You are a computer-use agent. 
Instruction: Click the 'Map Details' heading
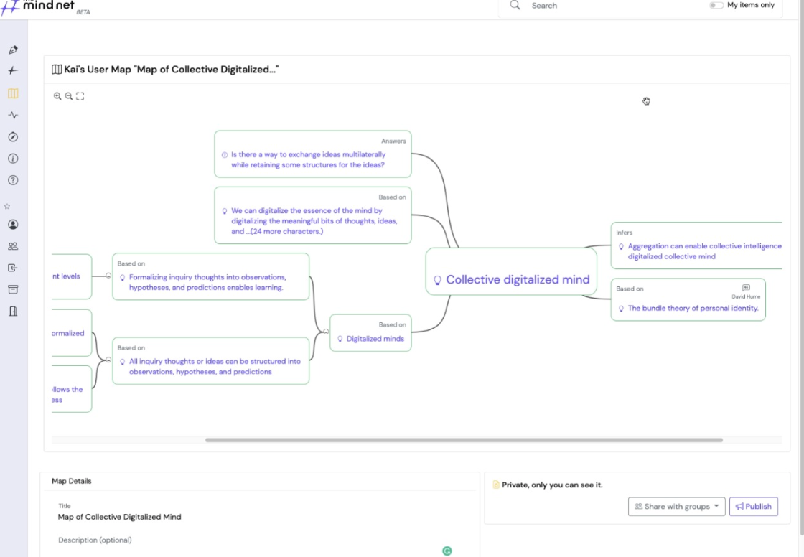click(72, 481)
